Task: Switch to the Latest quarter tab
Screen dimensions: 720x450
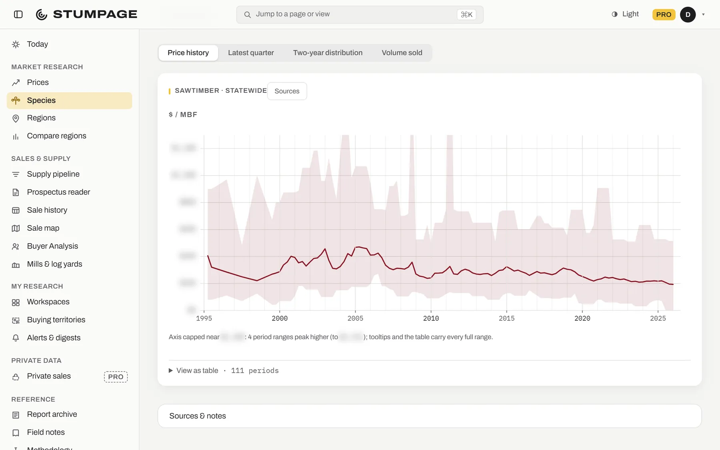Action: point(251,53)
